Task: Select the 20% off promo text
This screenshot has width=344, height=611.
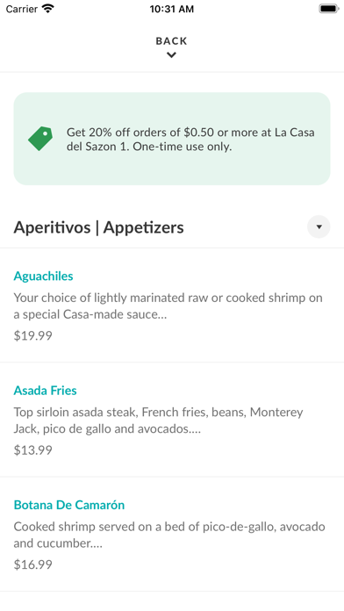Action: 190,140
